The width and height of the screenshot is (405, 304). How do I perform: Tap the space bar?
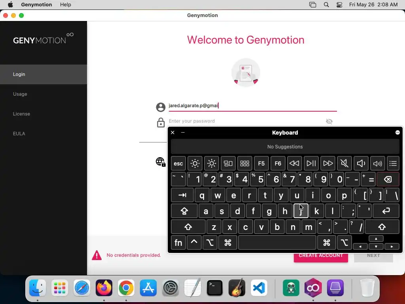tap(277, 243)
